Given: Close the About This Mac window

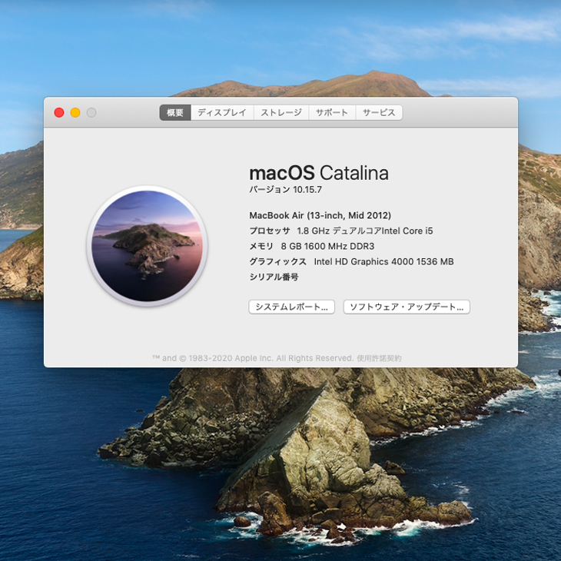Looking at the screenshot, I should click(59, 113).
